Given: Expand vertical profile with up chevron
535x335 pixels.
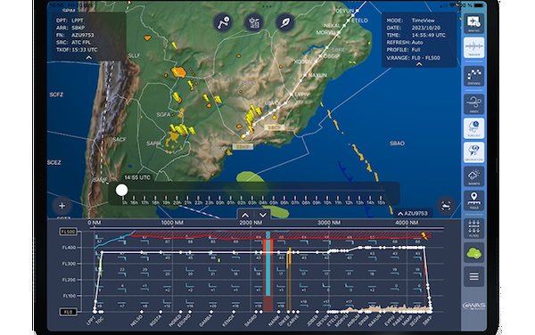Looking at the screenshot, I should pos(245,215).
